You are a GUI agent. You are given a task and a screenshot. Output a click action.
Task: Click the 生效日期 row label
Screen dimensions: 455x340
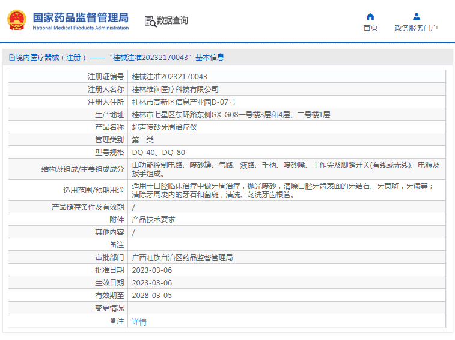pyautogui.click(x=109, y=282)
